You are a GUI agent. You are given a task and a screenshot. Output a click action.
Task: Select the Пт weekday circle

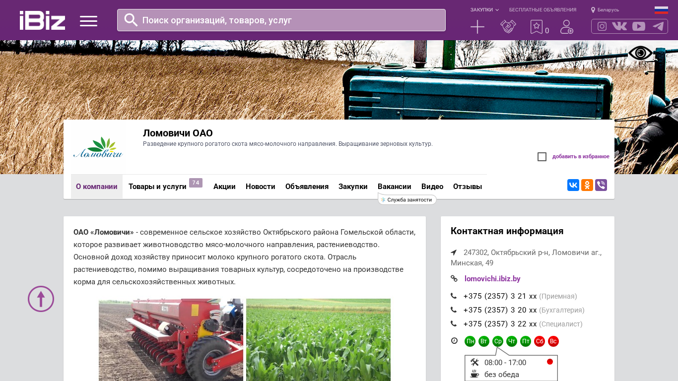click(x=526, y=341)
